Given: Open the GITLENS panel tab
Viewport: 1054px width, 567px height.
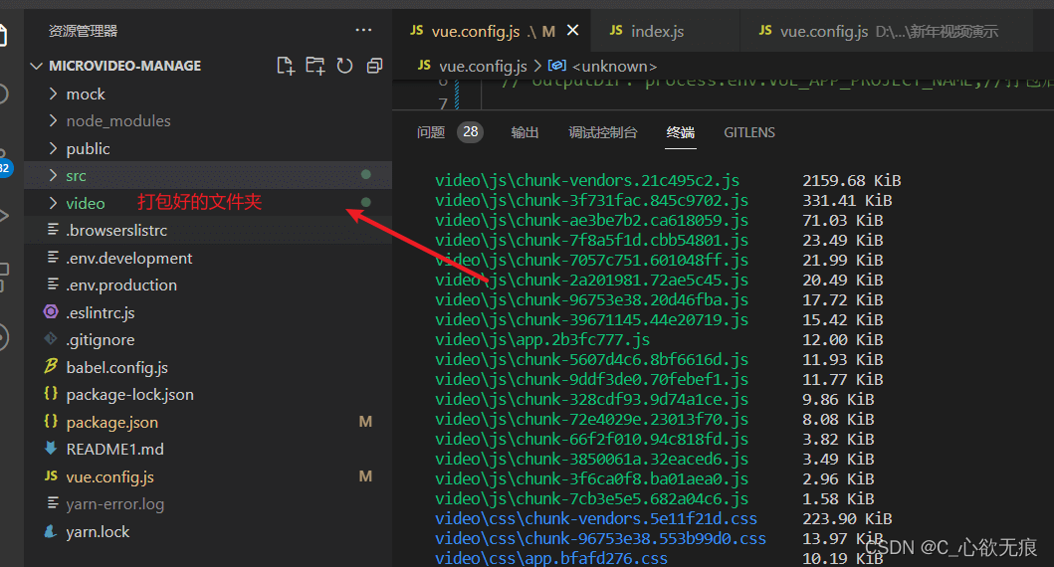Looking at the screenshot, I should (x=749, y=132).
